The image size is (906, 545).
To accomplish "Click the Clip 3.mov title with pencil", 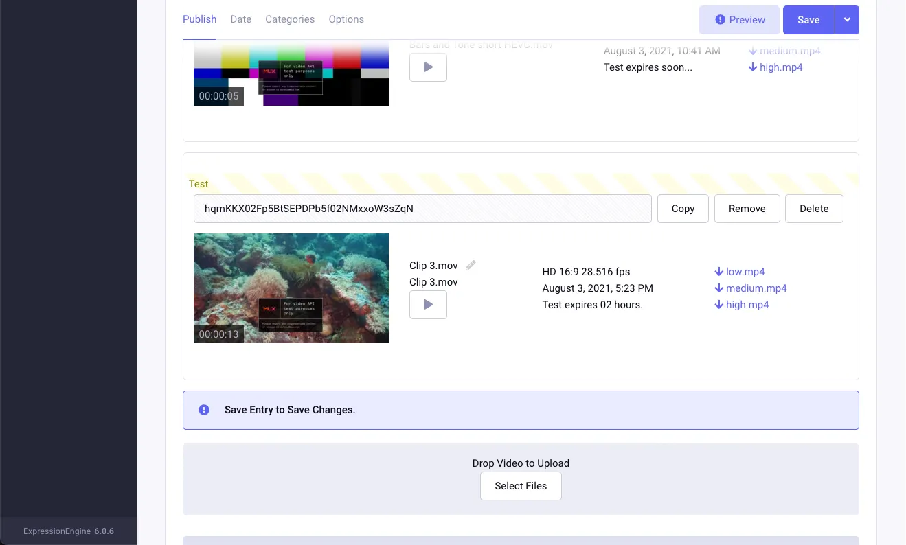I will pos(433,266).
